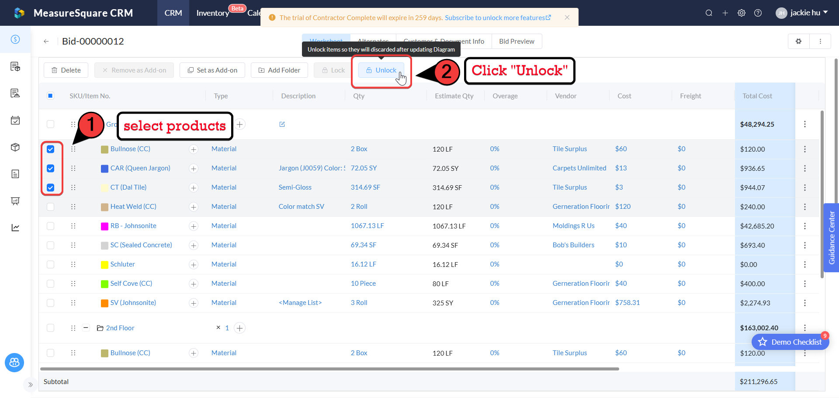Open the box package sidebar icon
Viewport: 839px width, 398px height.
15,147
